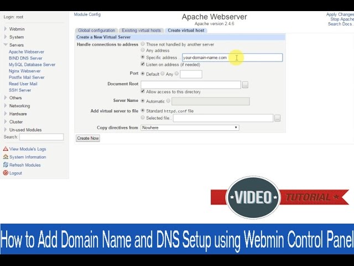Expand the Cluster sidebar category

6,121
